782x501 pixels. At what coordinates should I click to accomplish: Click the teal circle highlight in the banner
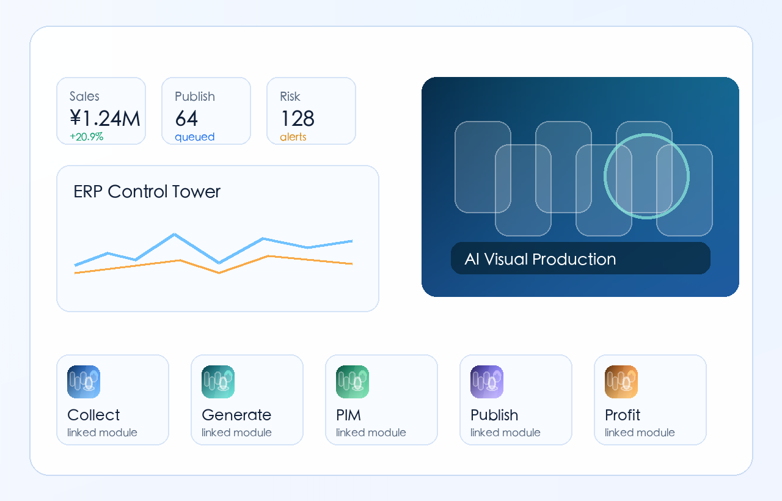[646, 176]
